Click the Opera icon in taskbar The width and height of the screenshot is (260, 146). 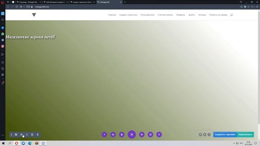pos(16,143)
